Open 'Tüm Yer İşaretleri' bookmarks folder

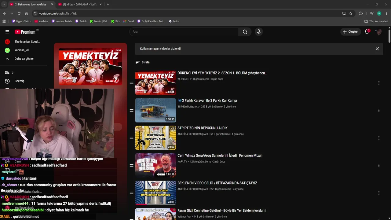(x=376, y=21)
